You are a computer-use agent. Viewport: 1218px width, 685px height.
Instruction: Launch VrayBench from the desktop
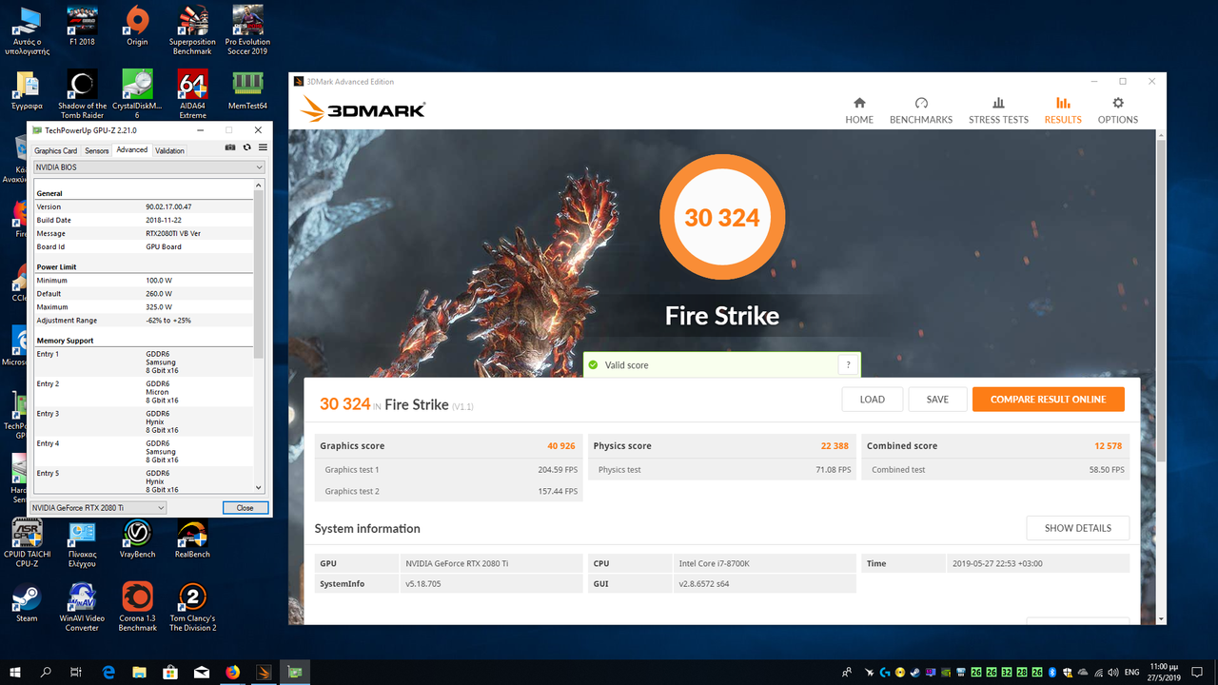click(x=137, y=538)
